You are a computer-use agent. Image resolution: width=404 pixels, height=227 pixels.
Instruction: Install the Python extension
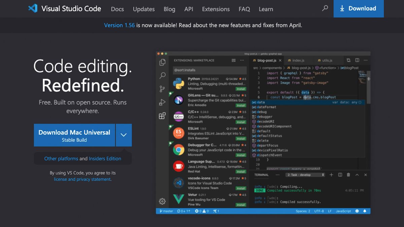(240, 89)
